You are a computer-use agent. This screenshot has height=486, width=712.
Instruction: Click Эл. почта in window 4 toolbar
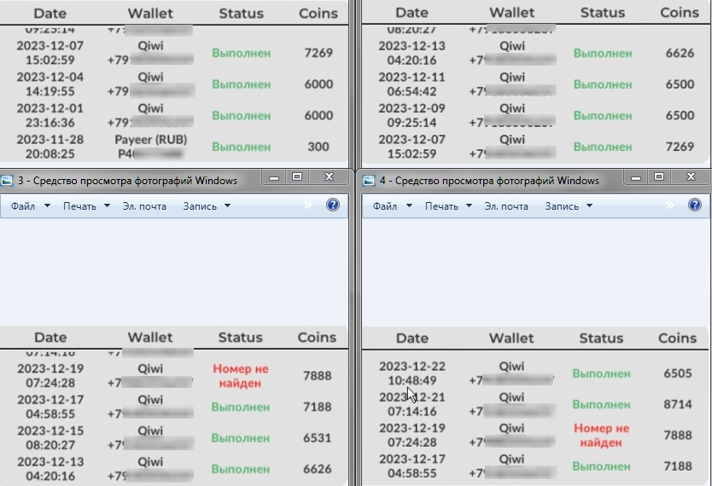[x=506, y=206]
